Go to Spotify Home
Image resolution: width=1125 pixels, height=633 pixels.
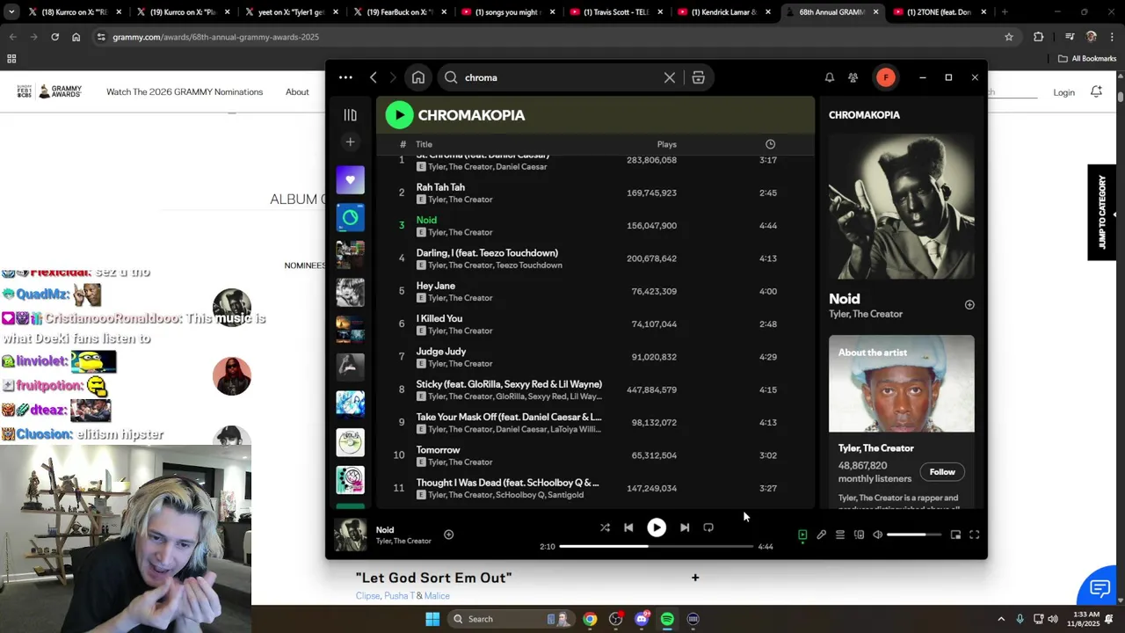418,77
